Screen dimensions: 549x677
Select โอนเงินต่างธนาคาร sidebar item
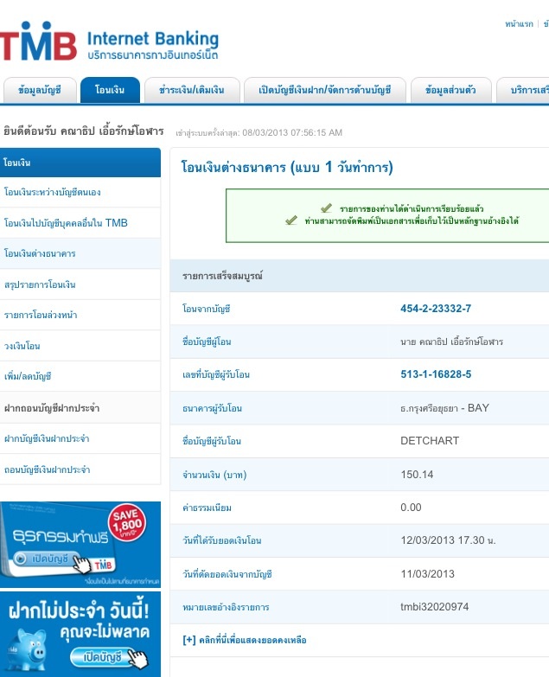pyautogui.click(x=40, y=254)
